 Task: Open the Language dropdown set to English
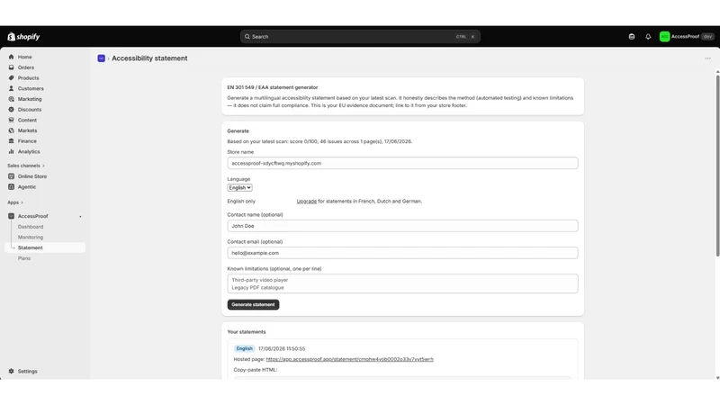click(239, 188)
